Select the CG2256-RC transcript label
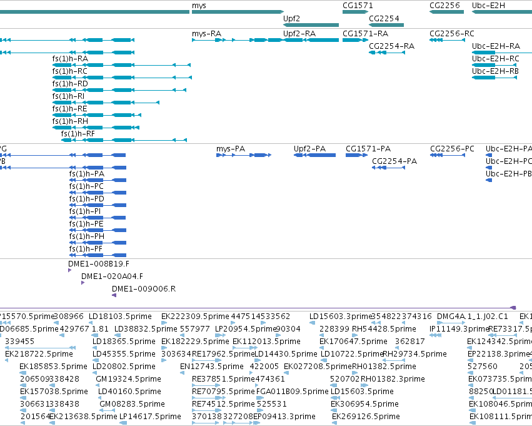 (x=452, y=34)
